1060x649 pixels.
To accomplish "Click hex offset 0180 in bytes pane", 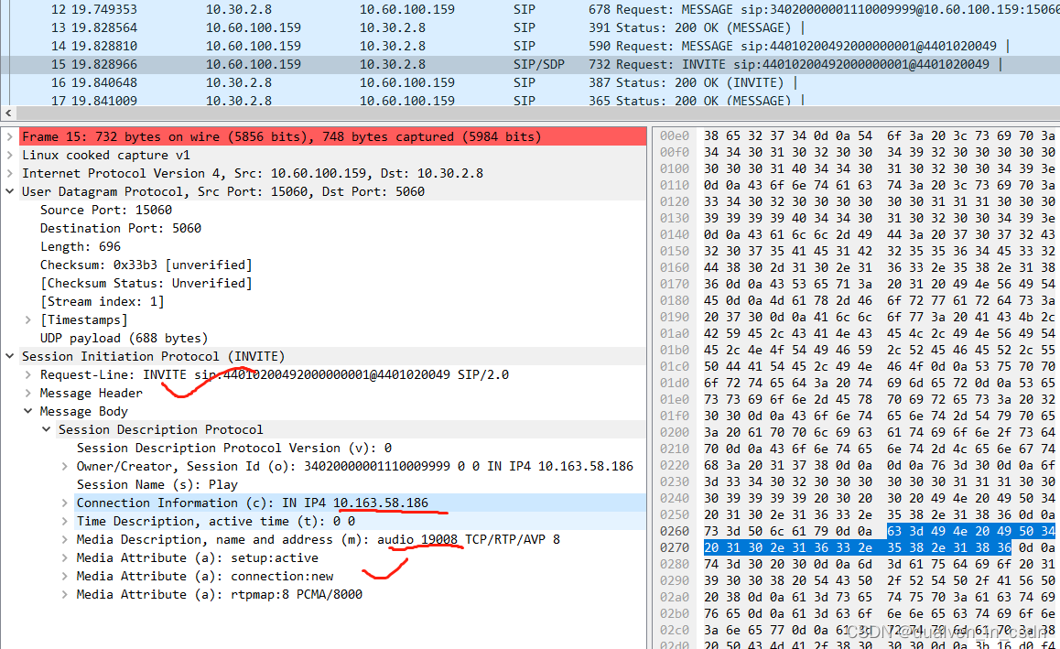I will tap(674, 300).
